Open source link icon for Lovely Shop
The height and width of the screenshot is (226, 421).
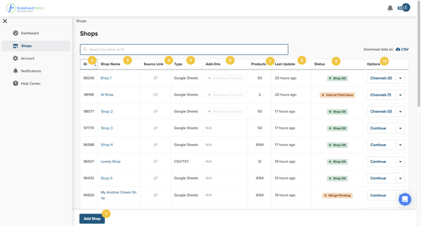pyautogui.click(x=155, y=162)
